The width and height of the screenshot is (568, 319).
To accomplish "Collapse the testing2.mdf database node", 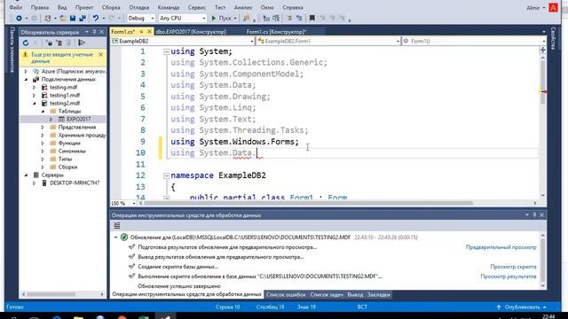I will point(35,103).
